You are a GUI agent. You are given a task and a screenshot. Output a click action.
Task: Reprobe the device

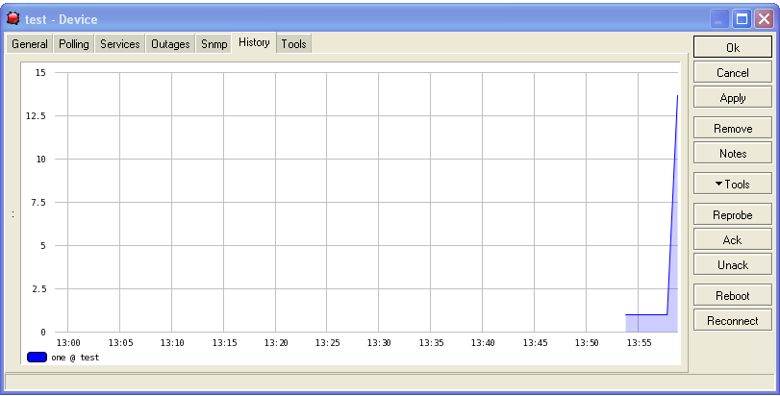pos(733,214)
